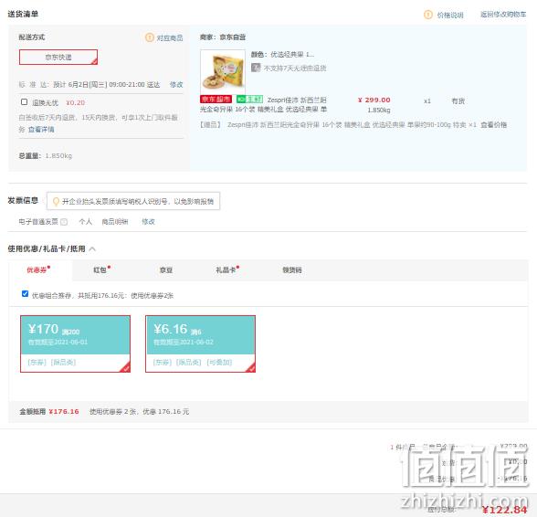Image resolution: width=537 pixels, height=517 pixels.
Task: Switch to the 领货码 tab
Action: click(x=292, y=270)
